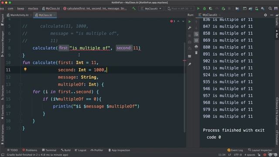Open the Resource Manager side tool window
Viewport: 279px width, 157px height.
[2, 44]
